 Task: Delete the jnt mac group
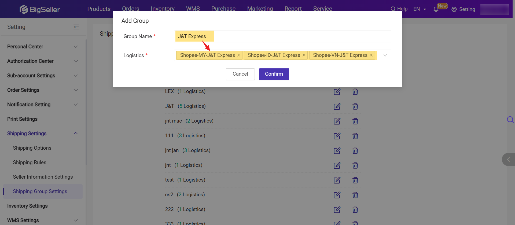point(355,121)
